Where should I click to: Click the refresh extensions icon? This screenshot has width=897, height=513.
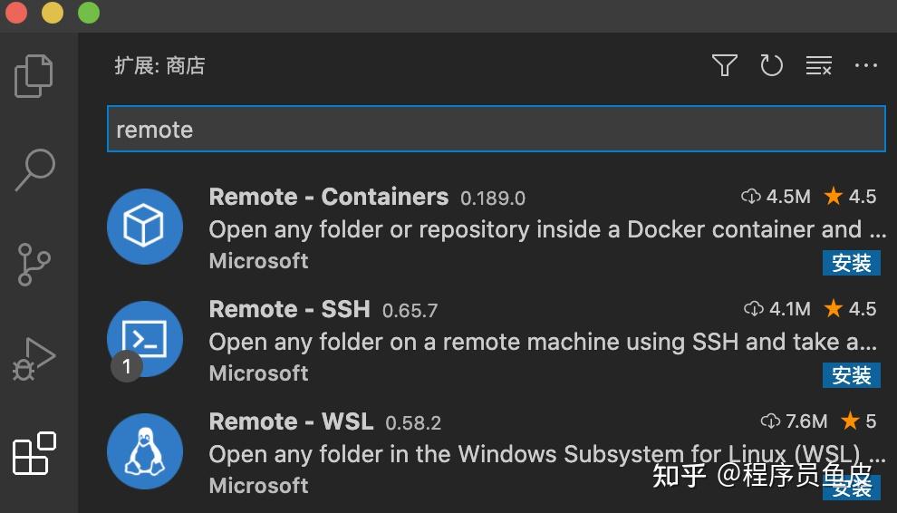771,65
